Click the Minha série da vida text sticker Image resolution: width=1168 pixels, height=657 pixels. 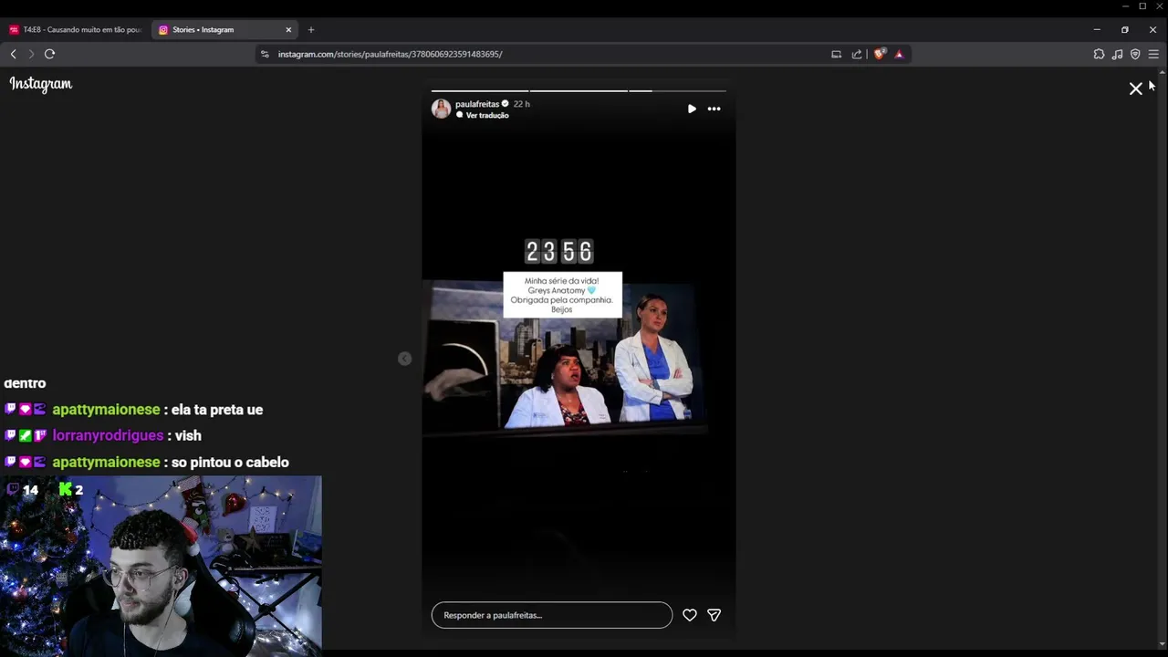coord(562,295)
